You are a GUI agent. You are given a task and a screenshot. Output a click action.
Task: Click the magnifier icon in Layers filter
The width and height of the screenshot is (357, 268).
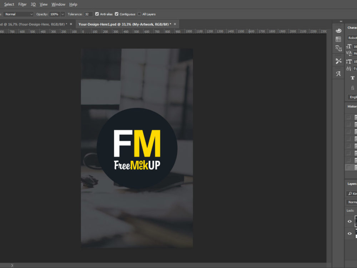[350, 193]
